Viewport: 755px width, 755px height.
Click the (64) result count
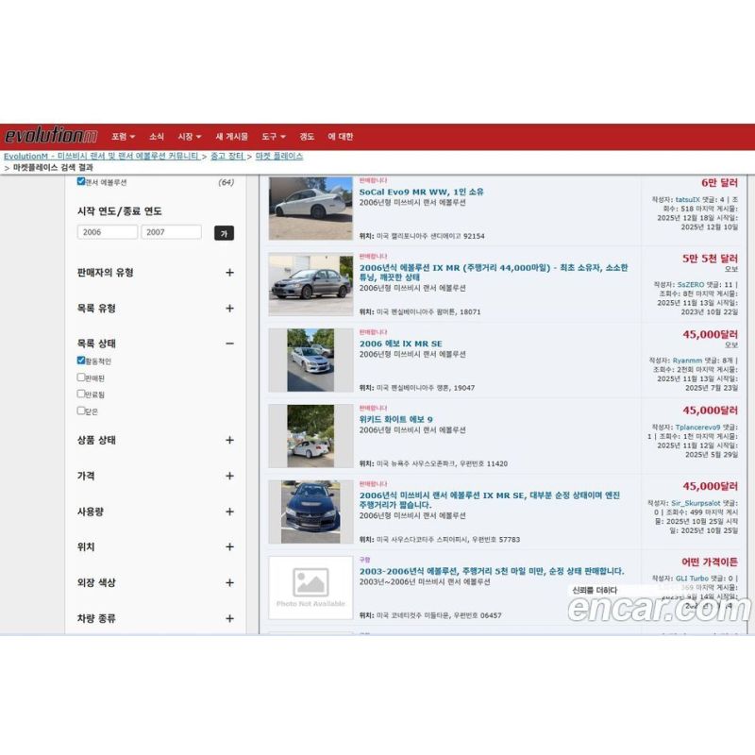point(226,182)
